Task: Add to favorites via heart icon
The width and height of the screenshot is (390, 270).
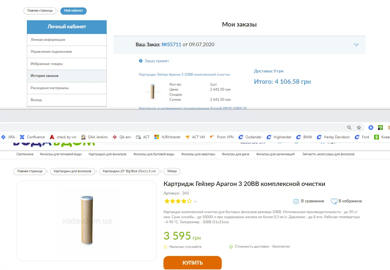Action: 334,201
